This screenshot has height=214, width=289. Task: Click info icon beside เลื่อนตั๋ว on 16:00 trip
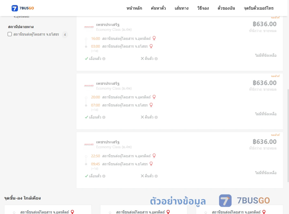click(104, 59)
